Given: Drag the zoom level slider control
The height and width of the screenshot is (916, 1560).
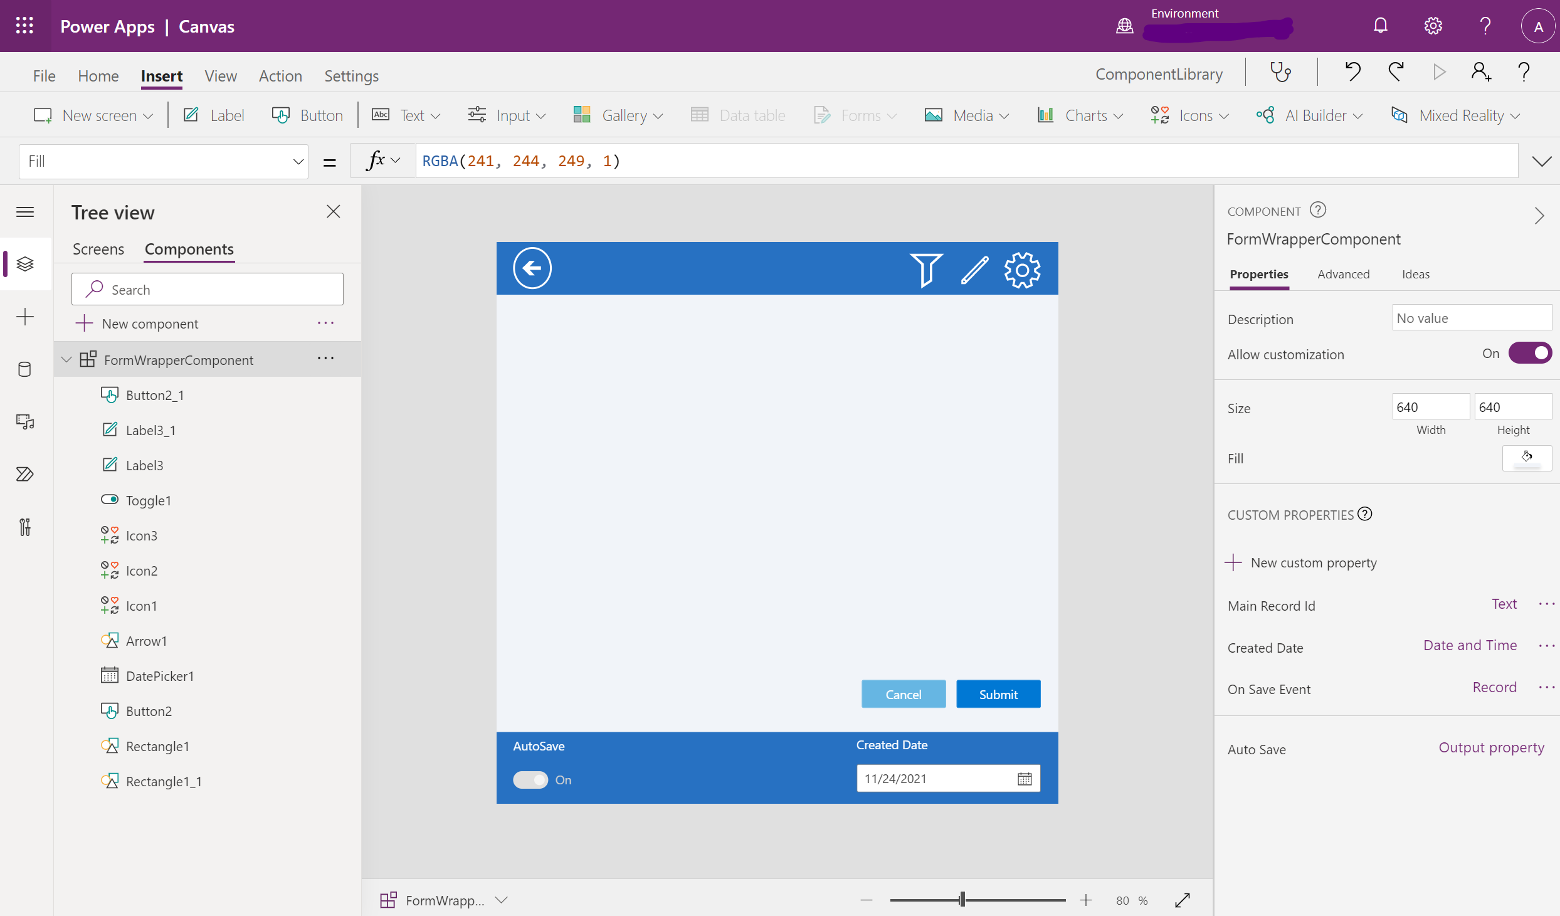Looking at the screenshot, I should (961, 898).
